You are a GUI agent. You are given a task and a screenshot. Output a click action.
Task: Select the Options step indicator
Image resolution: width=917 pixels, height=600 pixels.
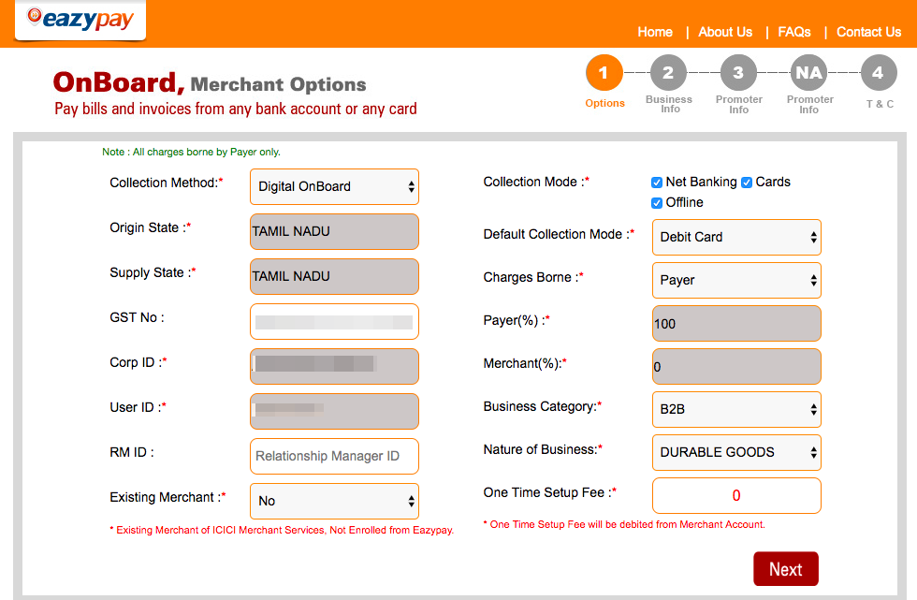pos(604,72)
